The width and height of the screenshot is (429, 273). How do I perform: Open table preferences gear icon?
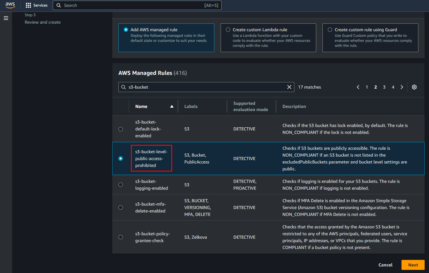pyautogui.click(x=414, y=87)
